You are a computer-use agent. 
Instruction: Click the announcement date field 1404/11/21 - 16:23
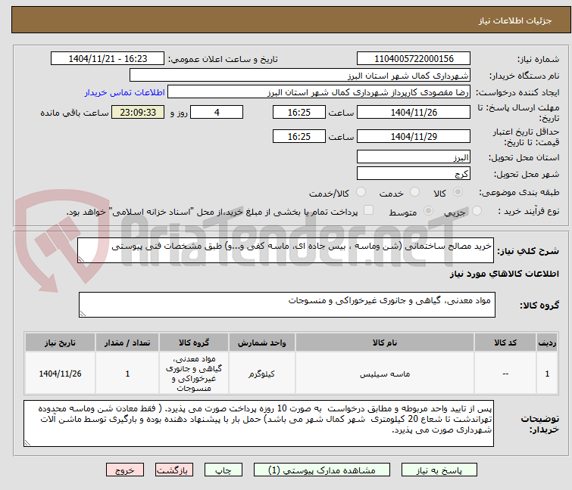[x=108, y=59]
